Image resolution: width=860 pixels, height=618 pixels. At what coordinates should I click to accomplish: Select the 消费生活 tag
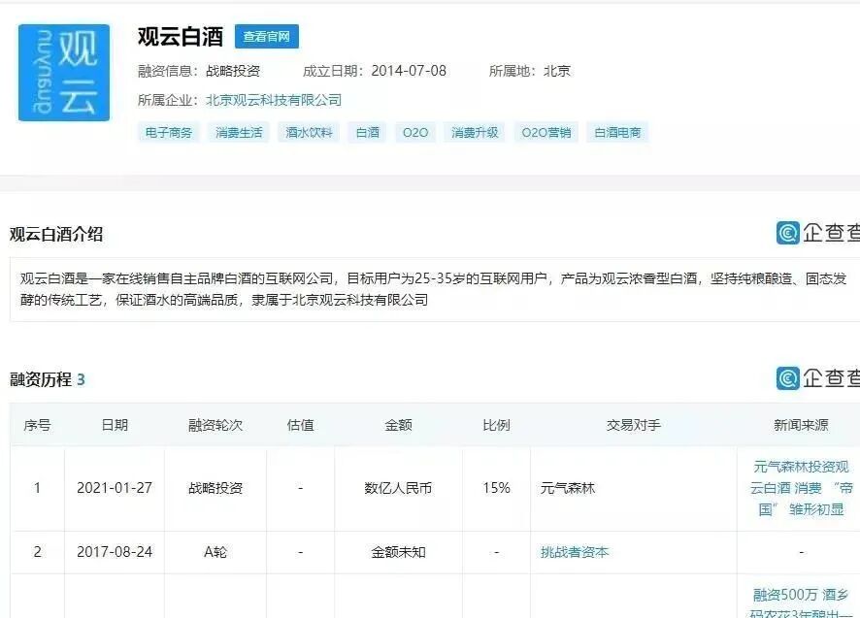(239, 132)
